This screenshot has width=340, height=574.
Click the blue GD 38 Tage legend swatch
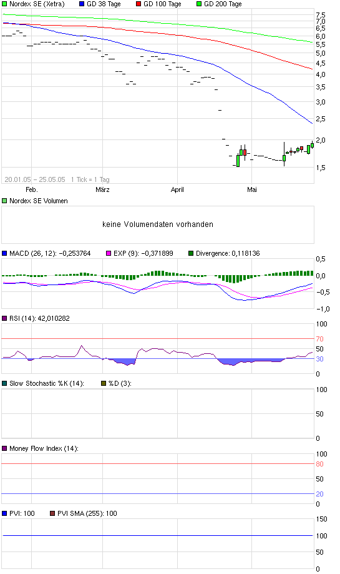point(82,4)
